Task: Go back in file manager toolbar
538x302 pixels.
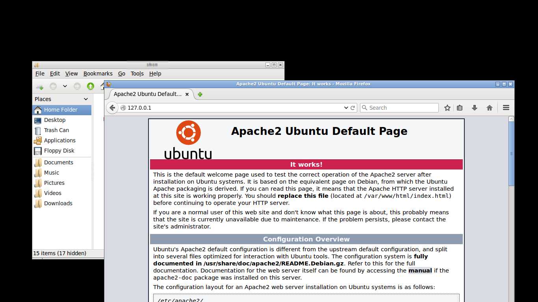Action: click(53, 86)
